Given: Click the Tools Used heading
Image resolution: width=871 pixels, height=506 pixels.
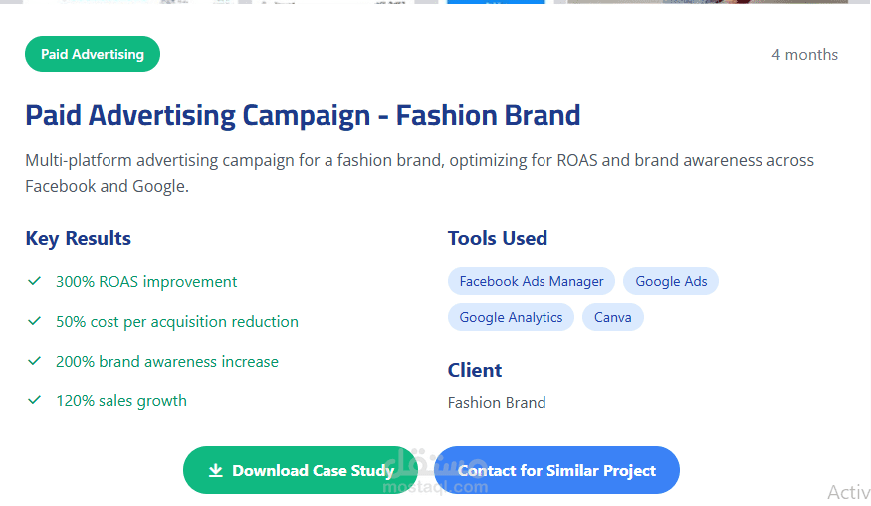Looking at the screenshot, I should [498, 239].
